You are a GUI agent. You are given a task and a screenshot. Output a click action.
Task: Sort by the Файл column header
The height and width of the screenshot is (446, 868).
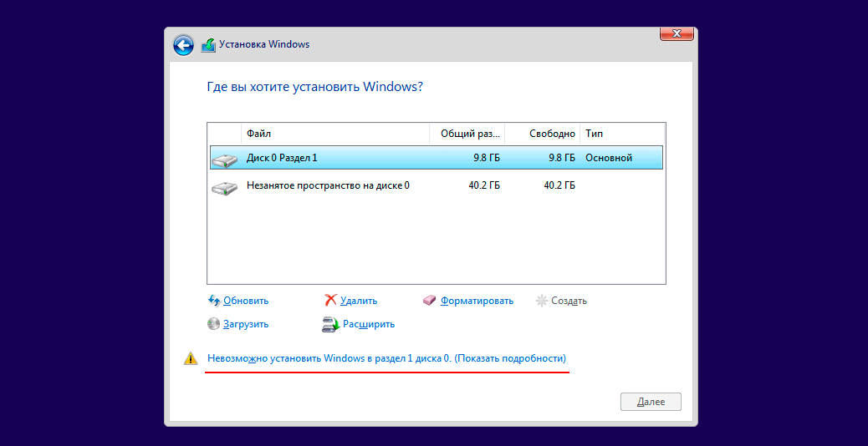pyautogui.click(x=335, y=134)
